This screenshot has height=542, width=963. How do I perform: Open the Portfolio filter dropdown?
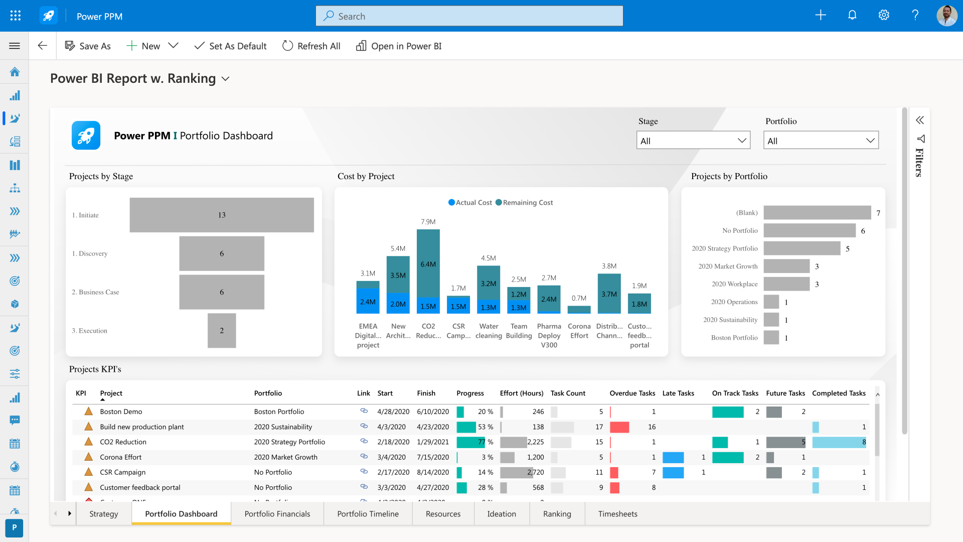point(821,141)
